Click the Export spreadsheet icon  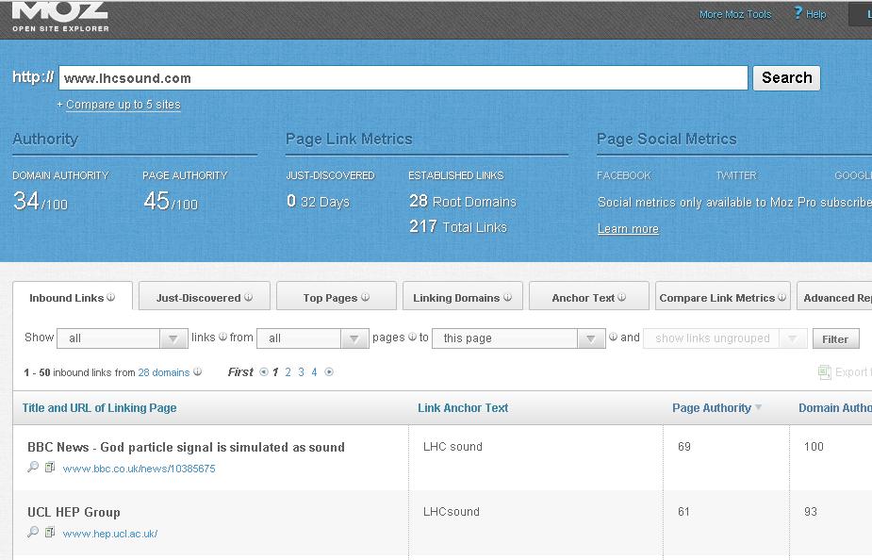[x=824, y=372]
